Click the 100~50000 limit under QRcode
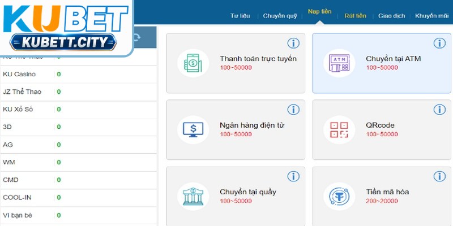The width and height of the screenshot is (453, 226). click(382, 134)
